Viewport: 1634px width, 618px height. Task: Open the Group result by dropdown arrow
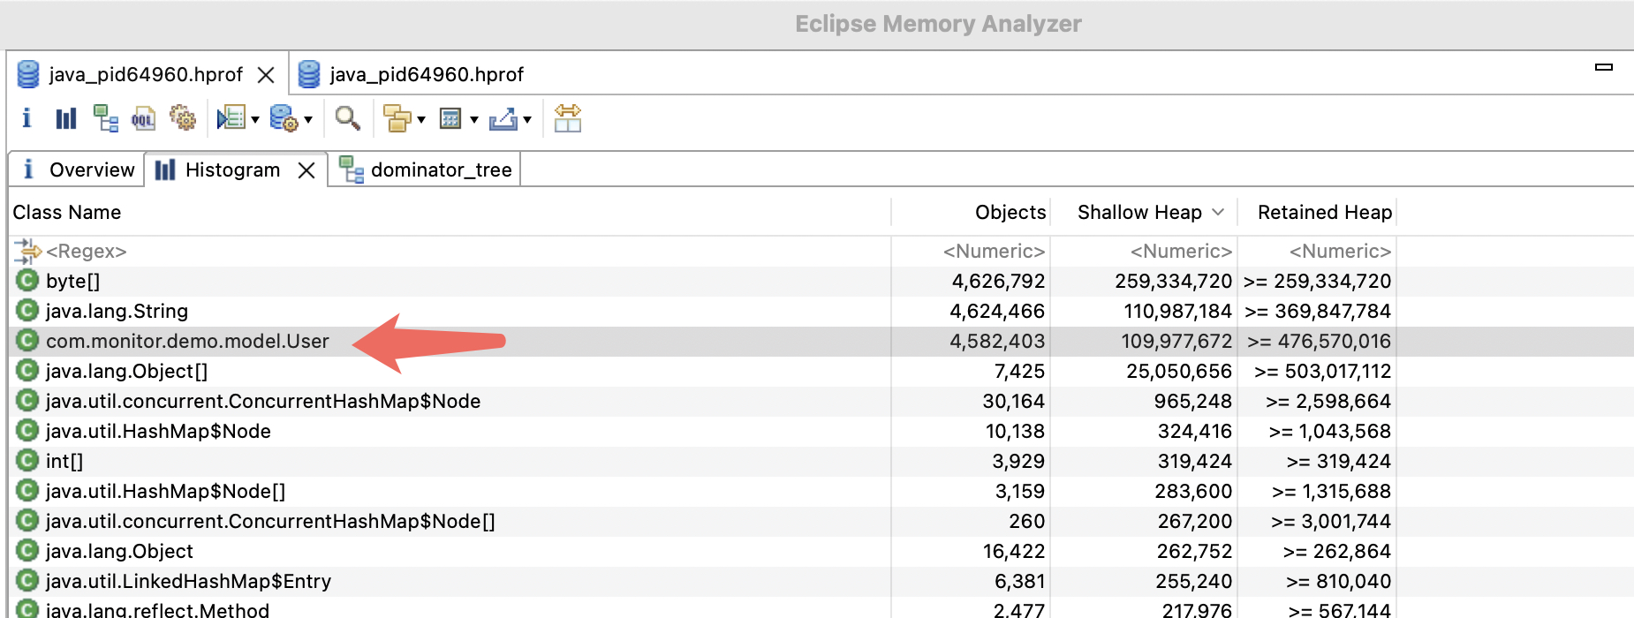pyautogui.click(x=421, y=120)
